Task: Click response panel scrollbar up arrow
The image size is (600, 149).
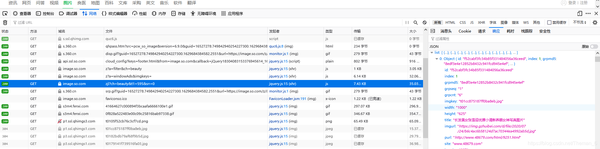Action: pos(597,53)
